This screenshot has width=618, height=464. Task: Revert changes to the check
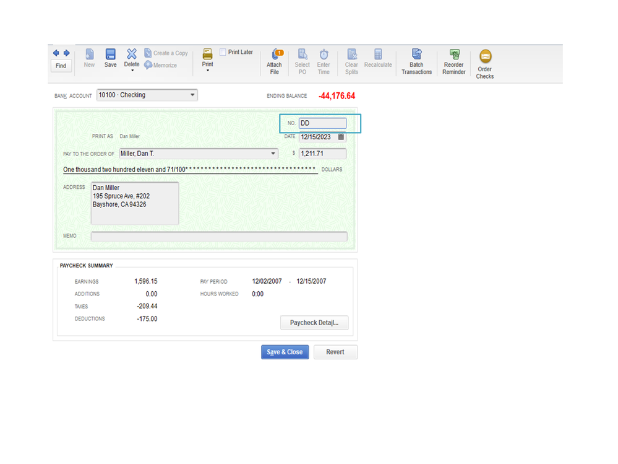335,352
